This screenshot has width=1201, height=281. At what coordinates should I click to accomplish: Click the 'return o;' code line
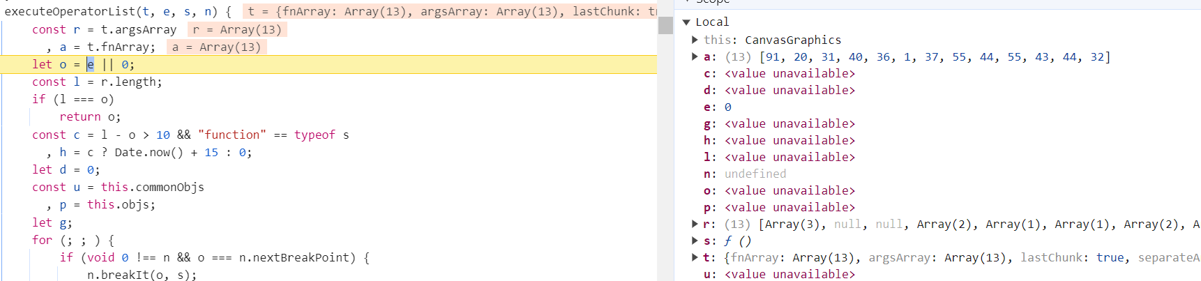click(x=90, y=117)
